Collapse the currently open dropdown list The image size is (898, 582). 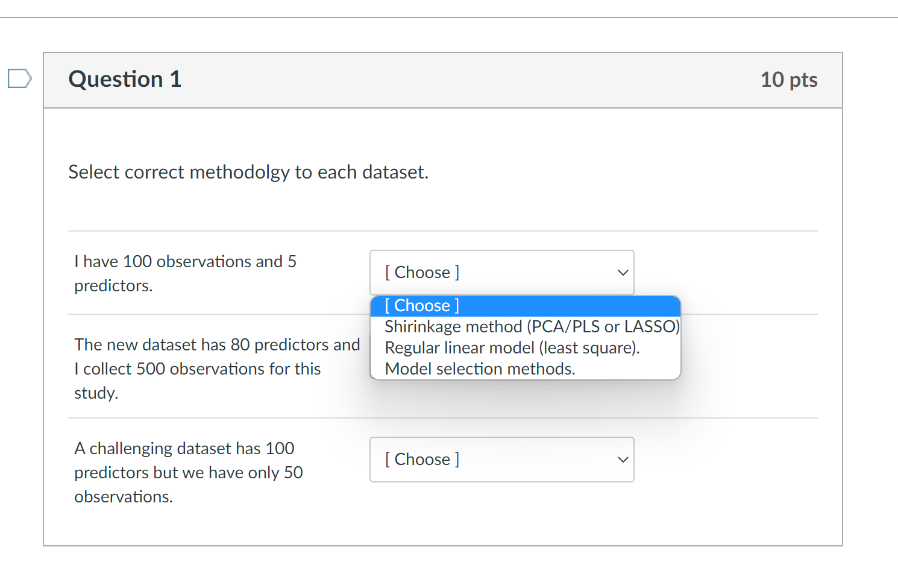501,273
